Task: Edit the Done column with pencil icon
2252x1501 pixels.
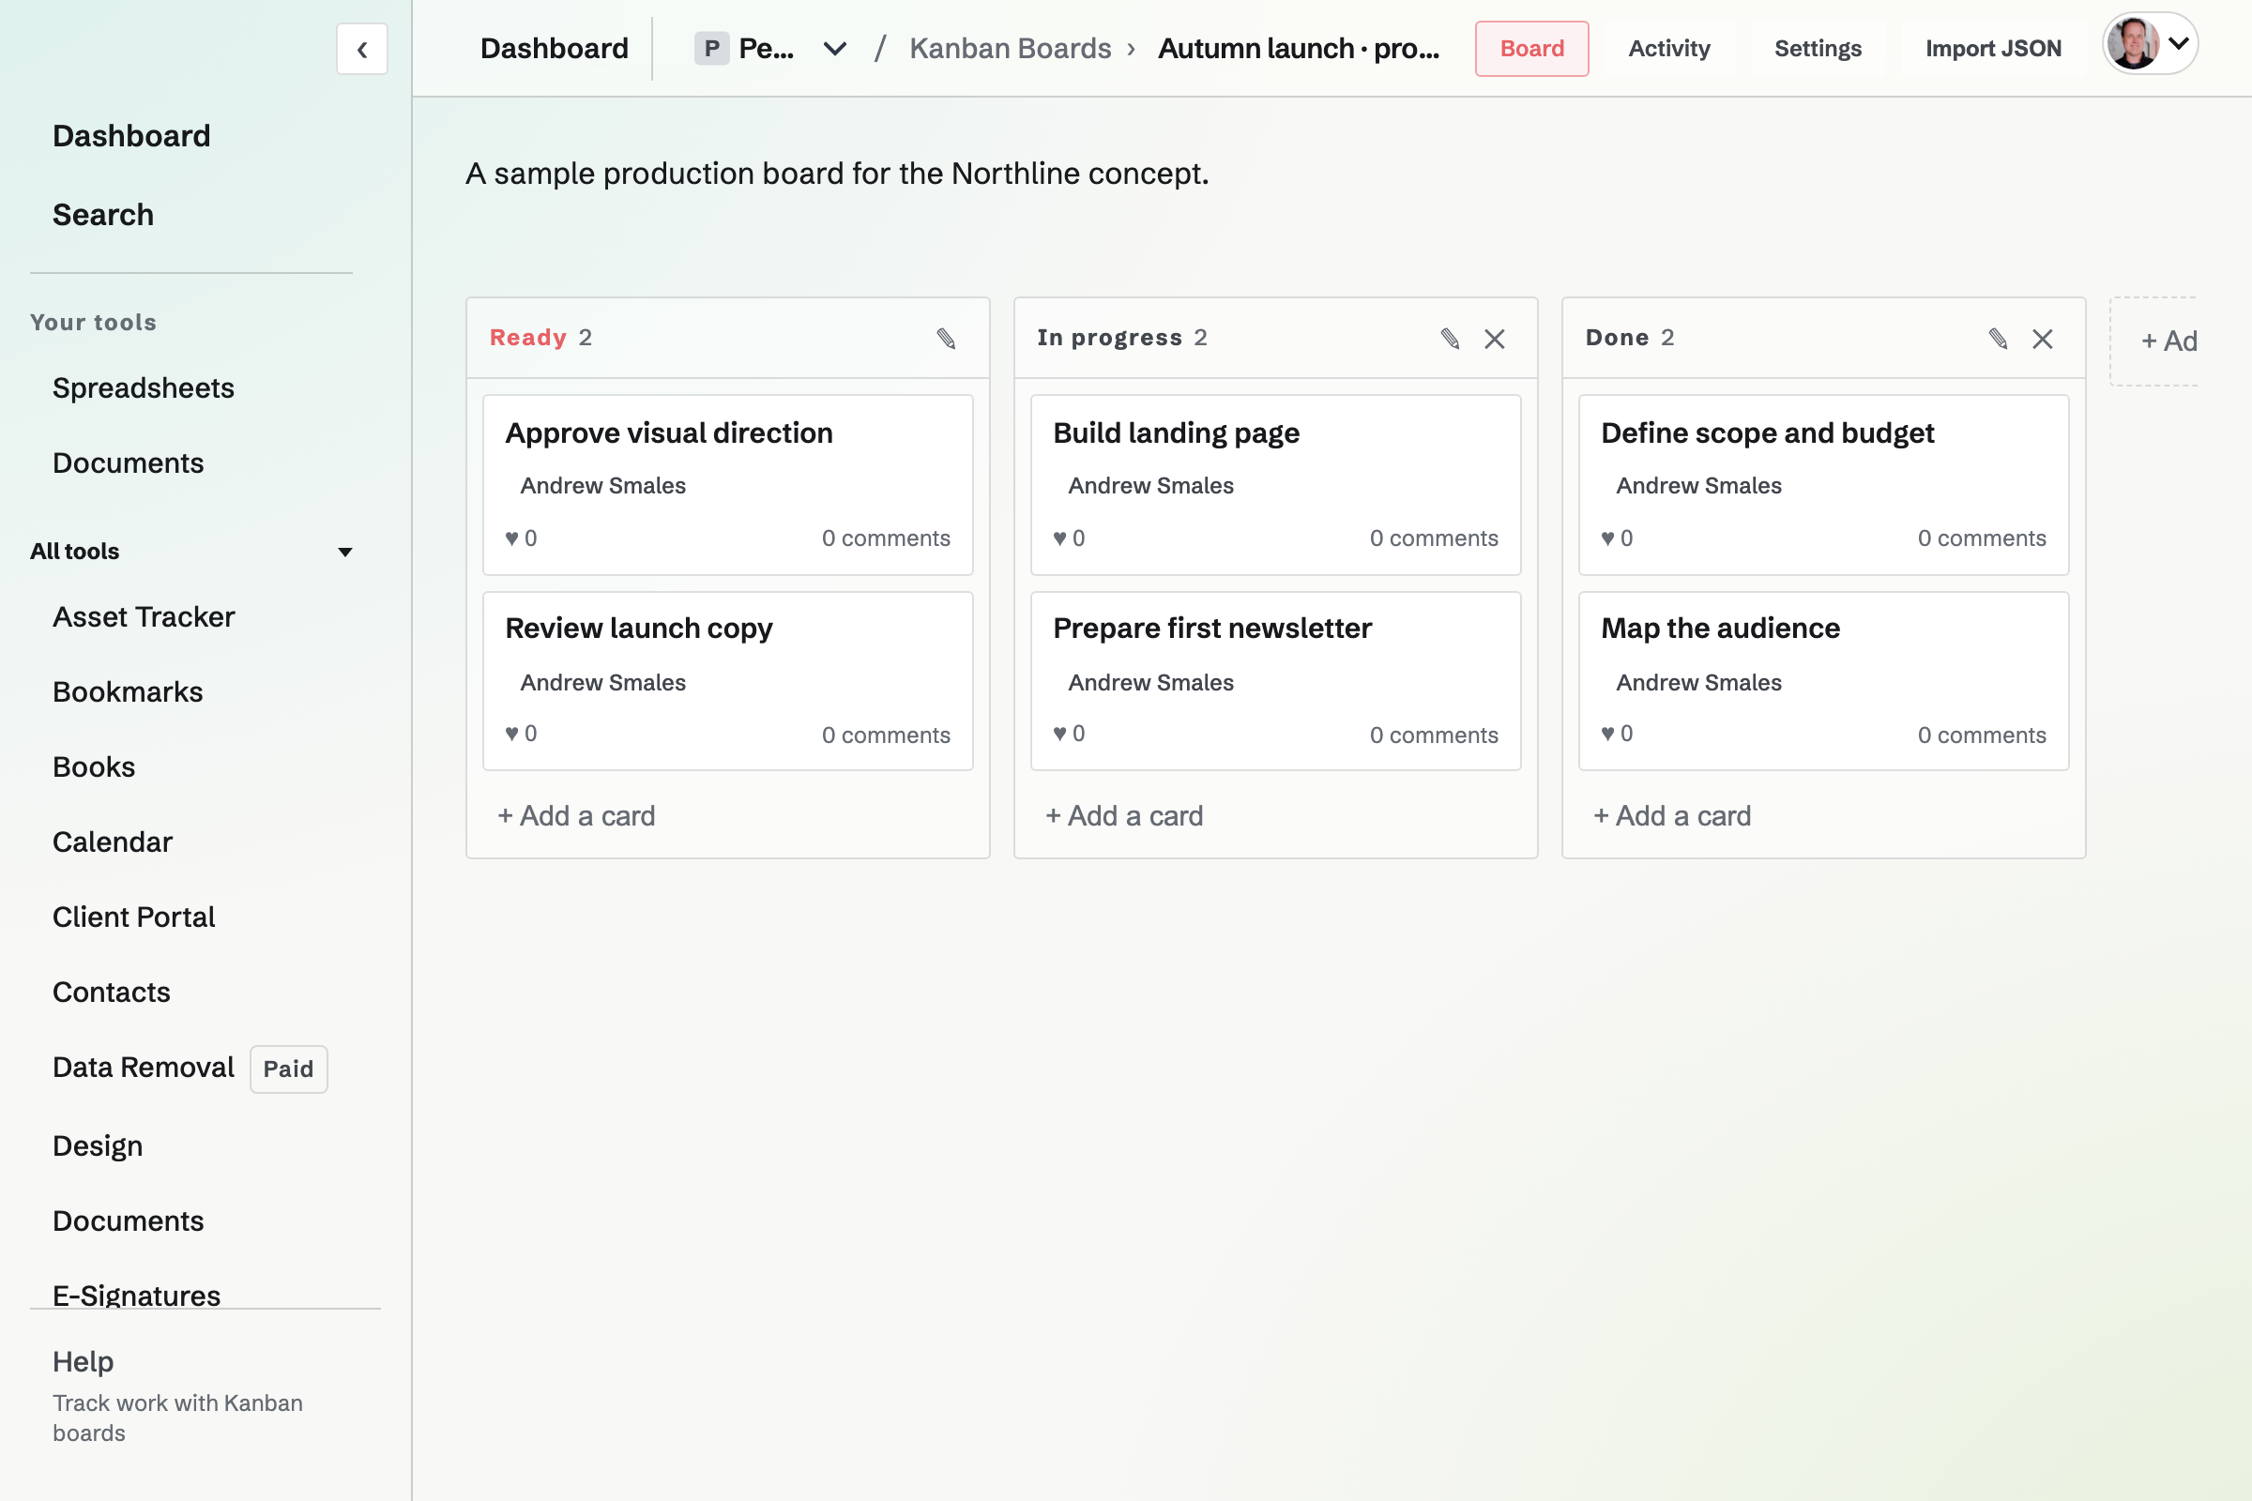Action: tap(1998, 338)
